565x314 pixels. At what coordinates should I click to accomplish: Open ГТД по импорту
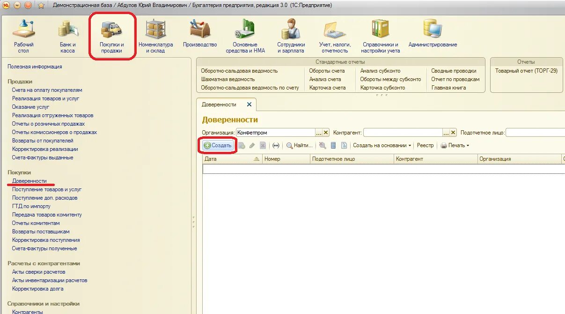pos(31,206)
